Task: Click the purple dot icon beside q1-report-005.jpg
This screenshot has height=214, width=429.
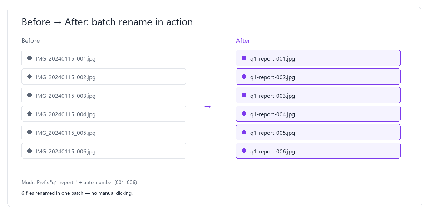Action: click(x=244, y=132)
